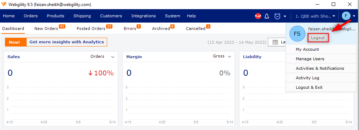Screen dimensions: 359x130
Task: Switch to the Cancelled tab
Action: click(195, 29)
